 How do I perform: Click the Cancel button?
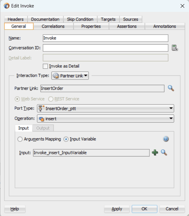pyautogui.click(x=172, y=209)
